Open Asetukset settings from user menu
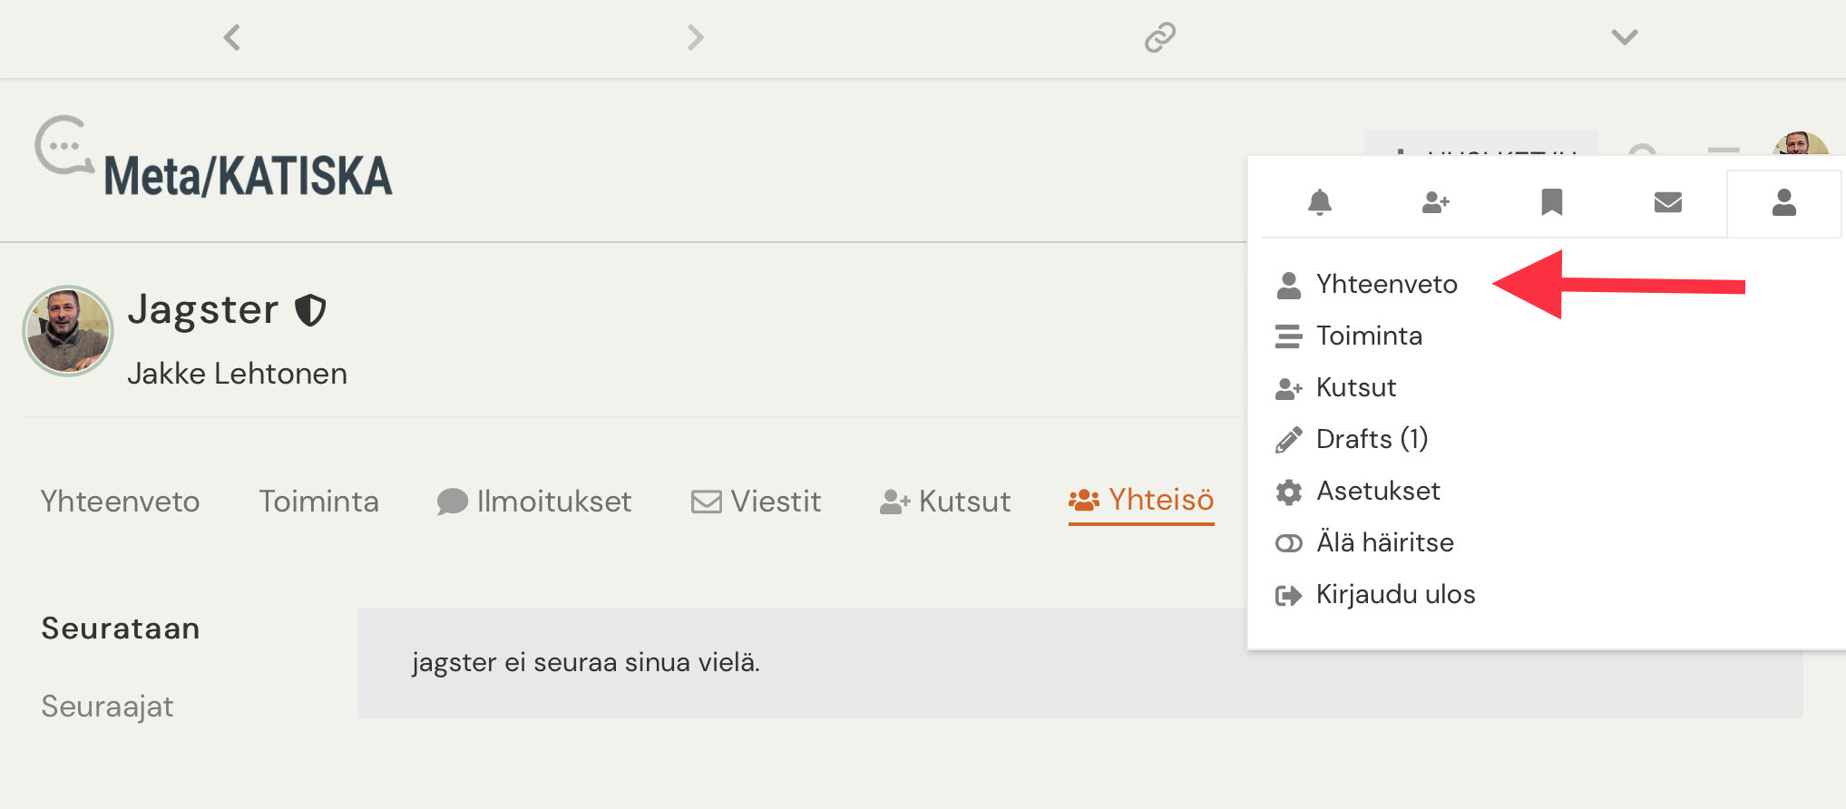Screen dimensions: 1846x809 1377,491
